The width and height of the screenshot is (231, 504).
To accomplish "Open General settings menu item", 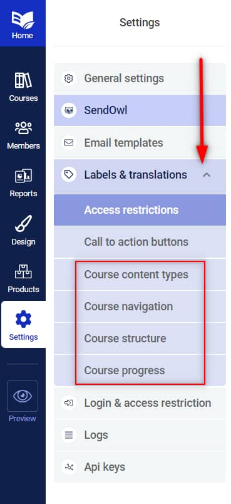I will coord(140,78).
